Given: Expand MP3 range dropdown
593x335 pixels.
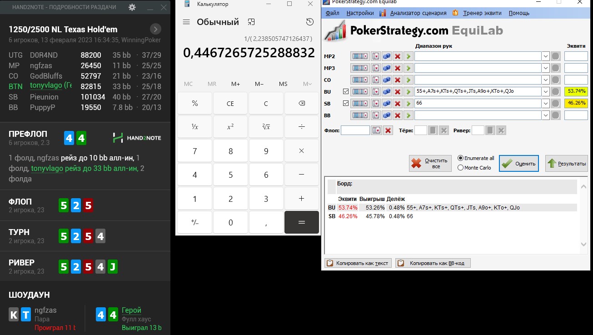Looking at the screenshot, I should [x=546, y=68].
